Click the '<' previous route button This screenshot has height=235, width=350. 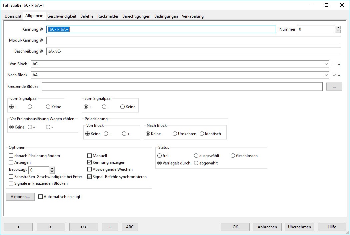click(18, 227)
